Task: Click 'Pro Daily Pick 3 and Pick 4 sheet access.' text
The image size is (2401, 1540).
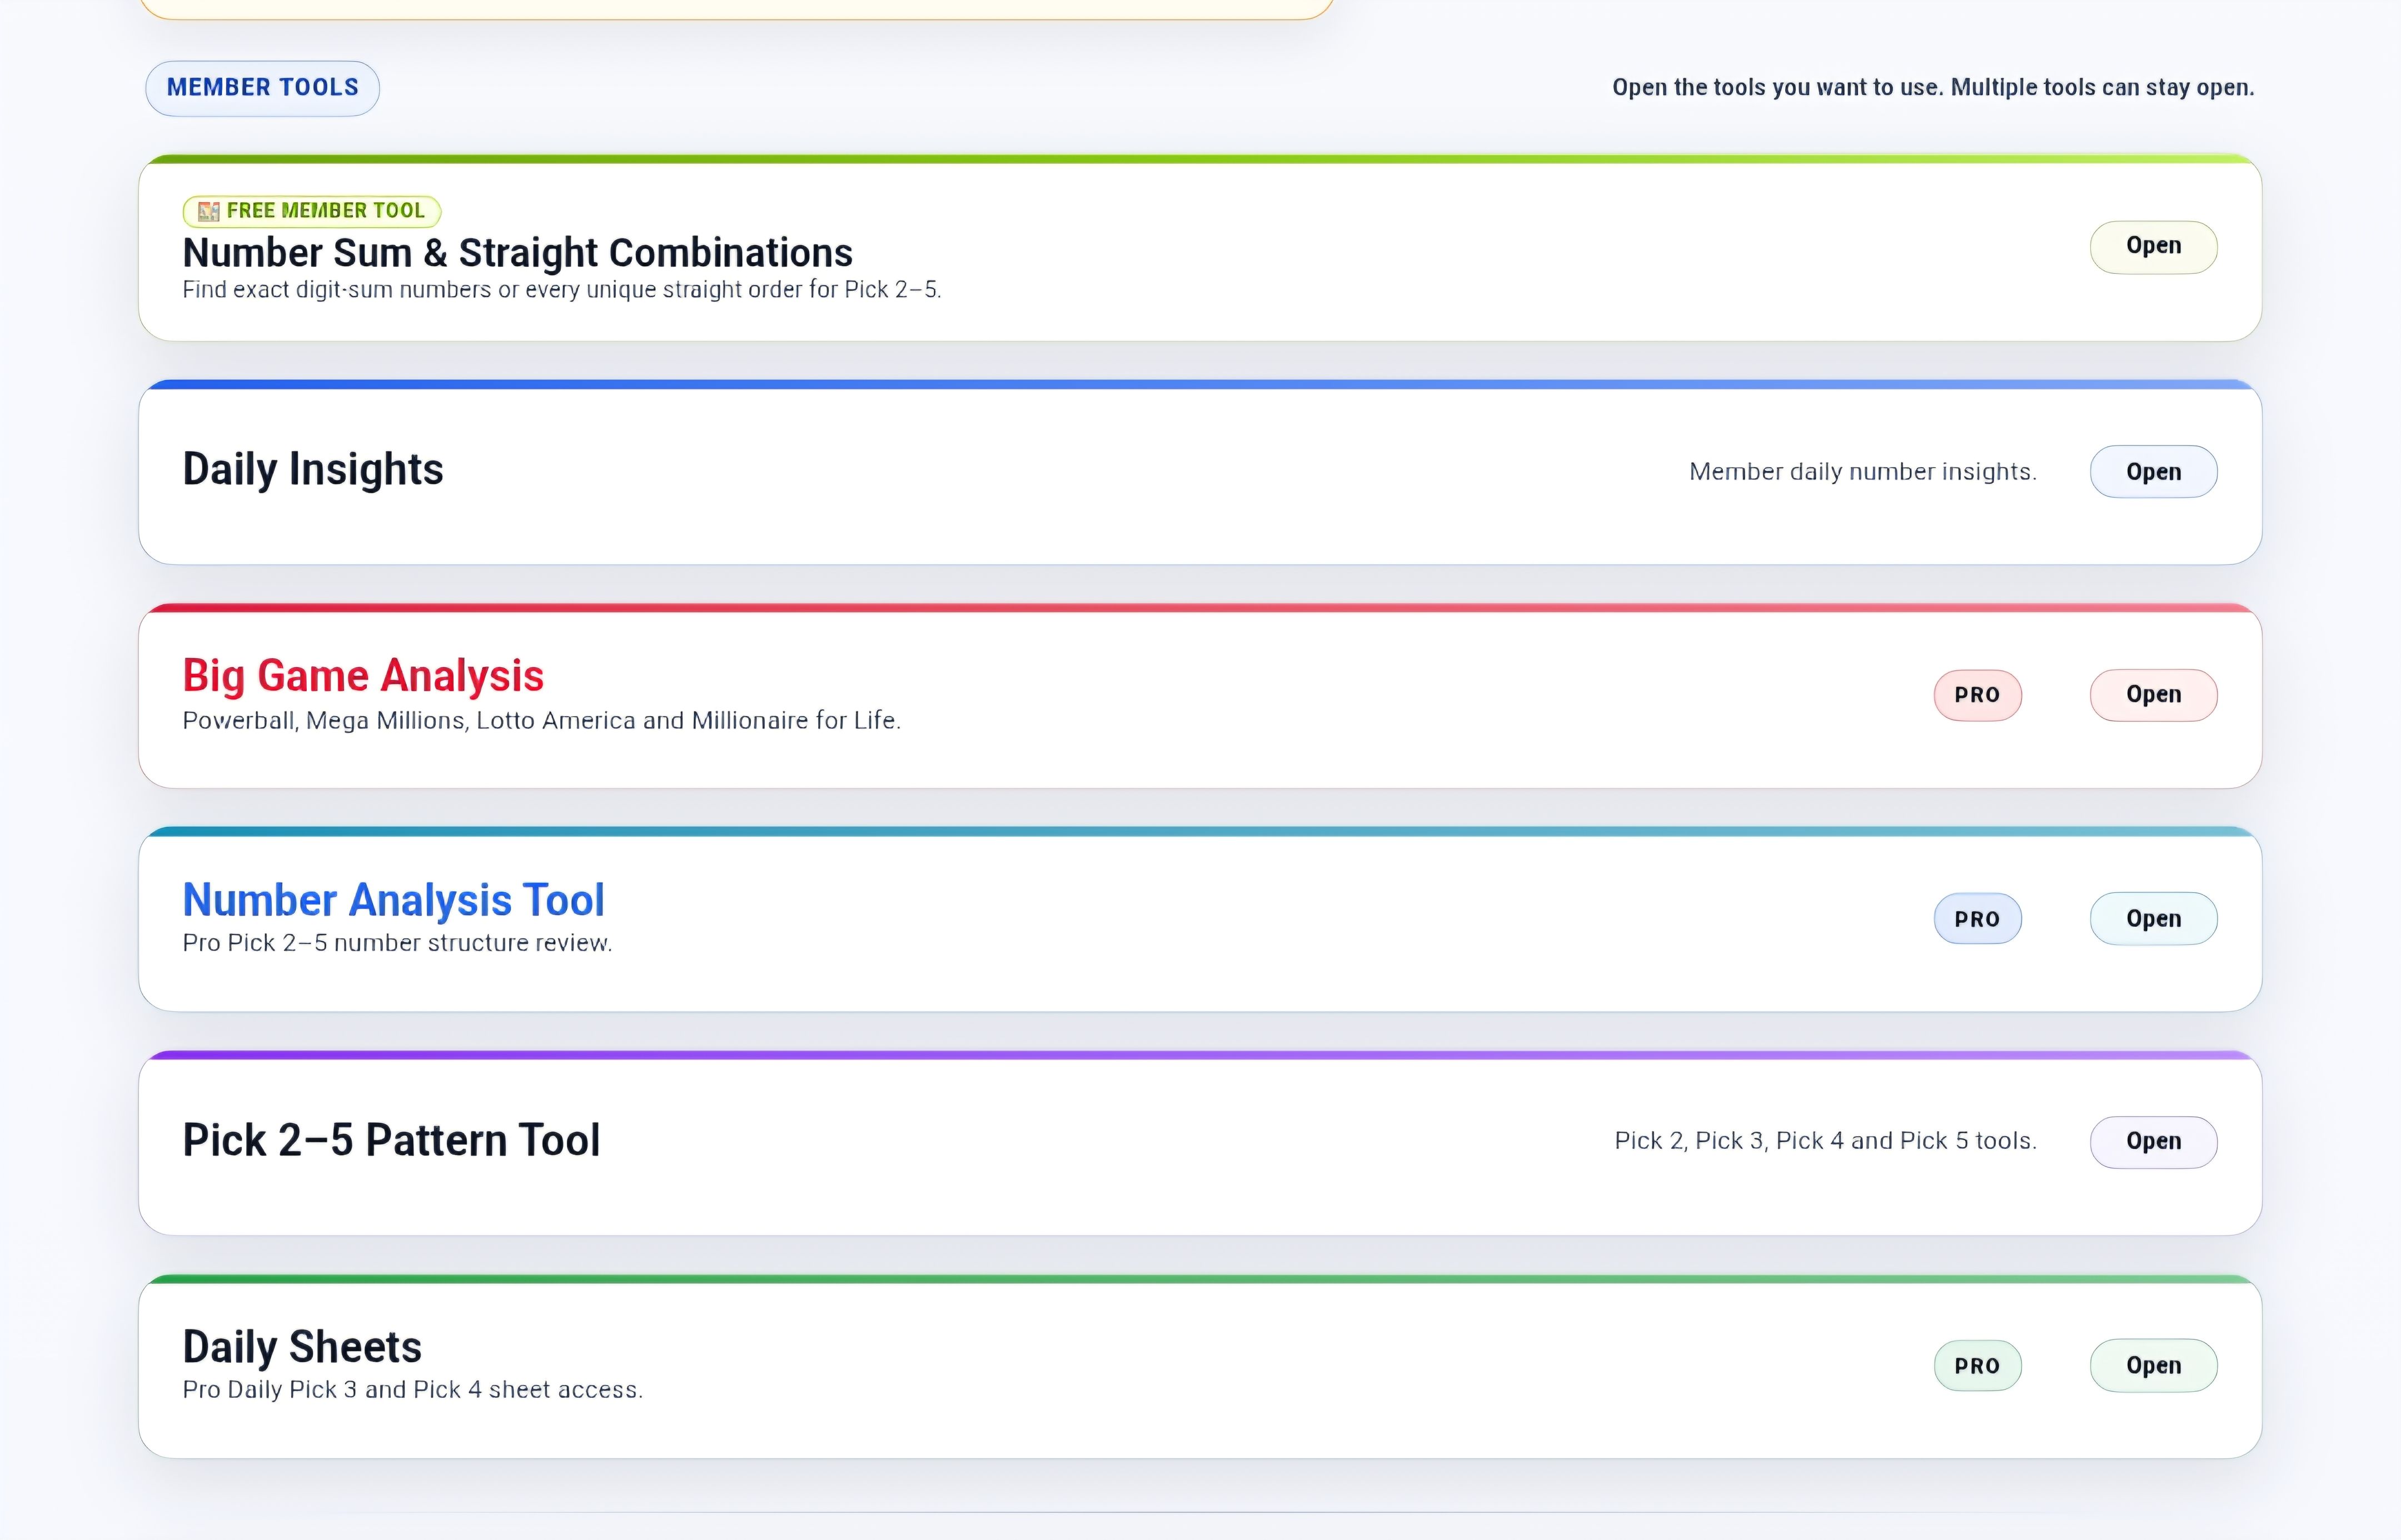Action: tap(412, 1390)
